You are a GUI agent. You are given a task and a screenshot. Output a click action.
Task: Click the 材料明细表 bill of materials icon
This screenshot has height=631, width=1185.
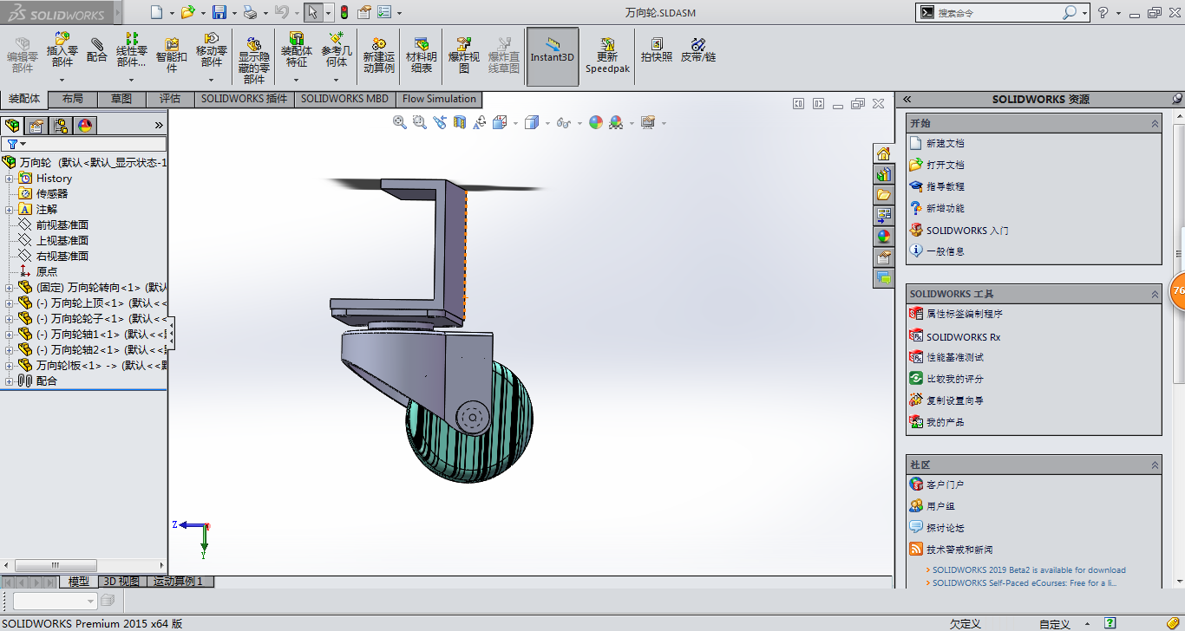pyautogui.click(x=422, y=54)
